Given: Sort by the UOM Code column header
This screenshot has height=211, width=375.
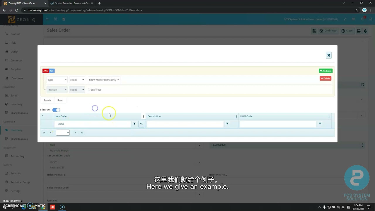Looking at the screenshot, I should pos(246,116).
